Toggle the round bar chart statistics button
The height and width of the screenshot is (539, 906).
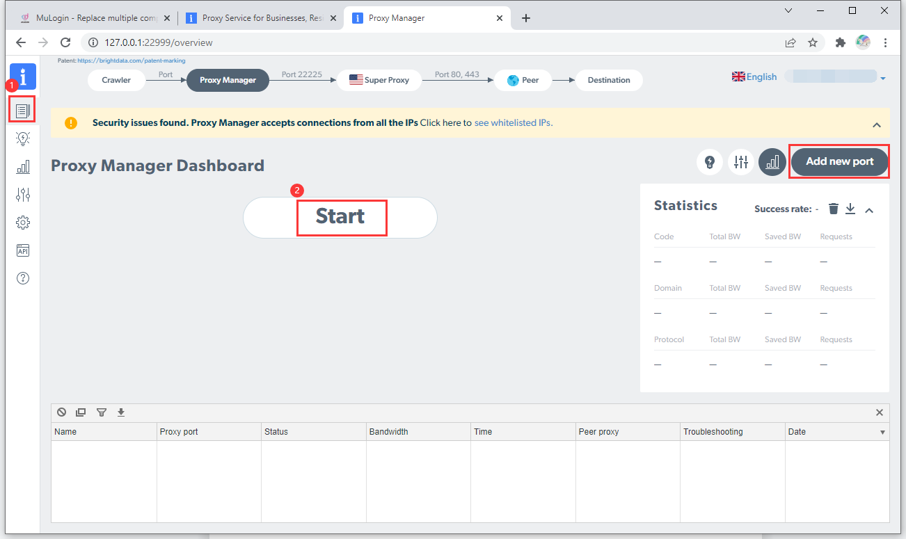[x=772, y=162]
